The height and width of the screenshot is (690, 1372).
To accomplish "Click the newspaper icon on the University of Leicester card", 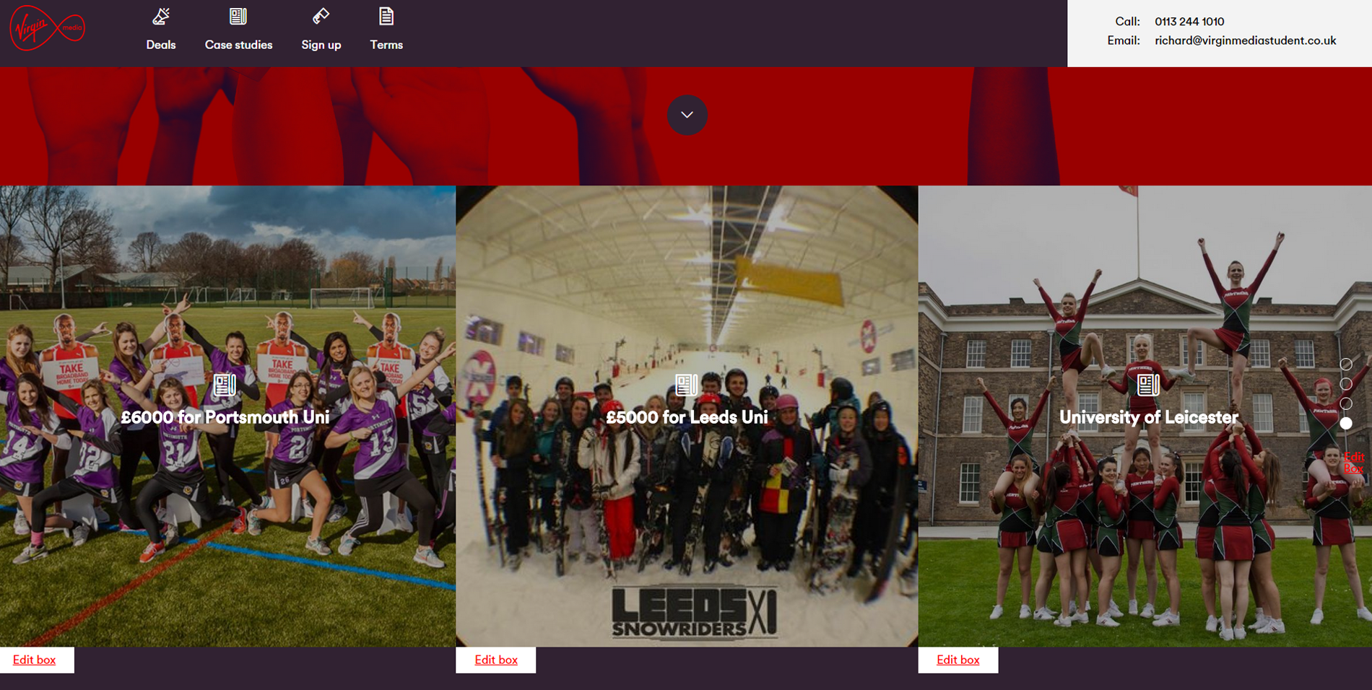I will pyautogui.click(x=1148, y=385).
